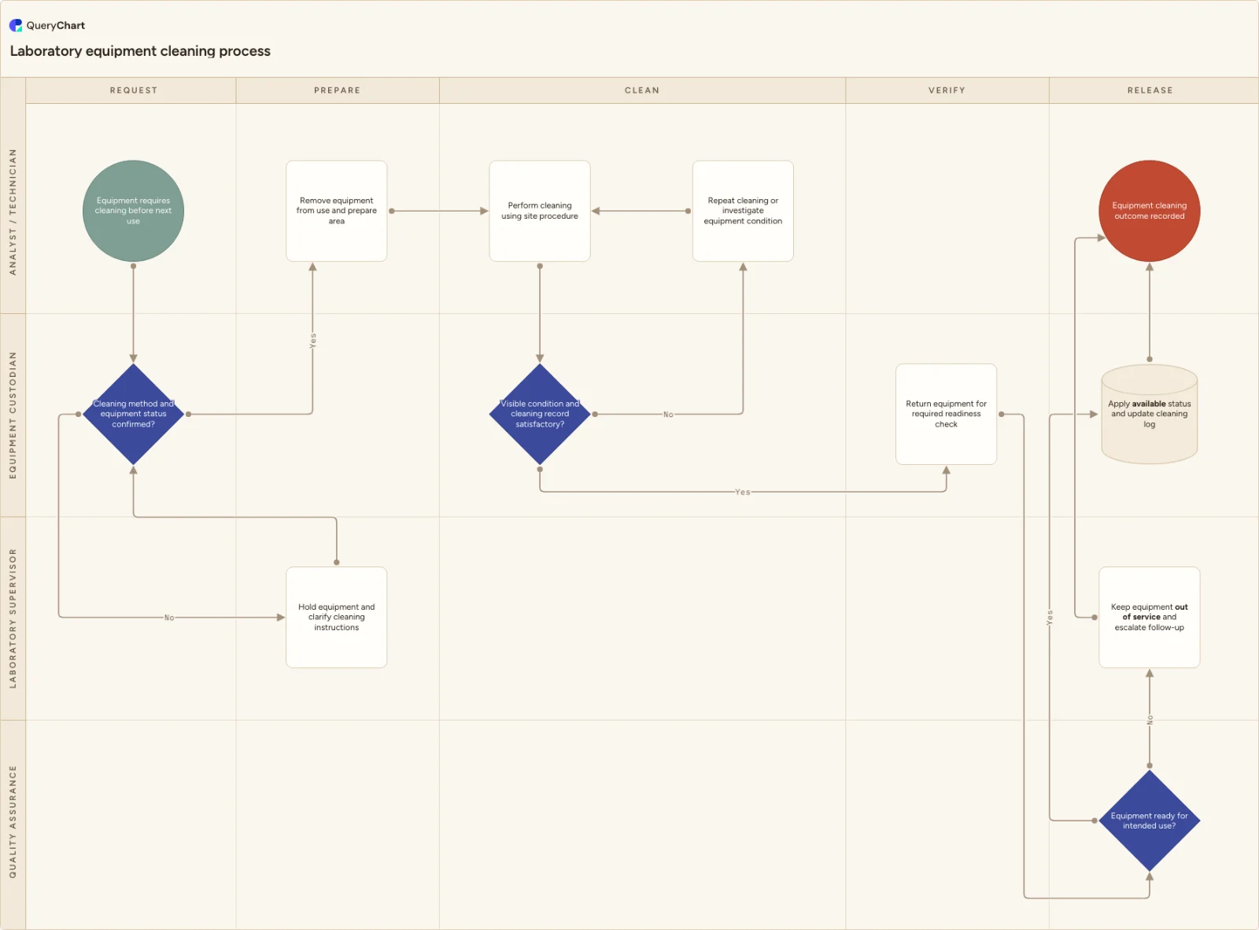Click the Quality Assurance lane label
Viewport: 1259px width, 930px height.
13,822
